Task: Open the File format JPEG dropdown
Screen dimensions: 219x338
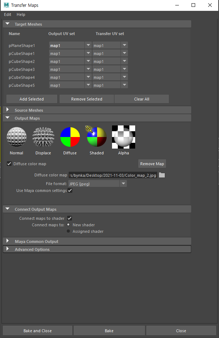Action: coord(123,184)
